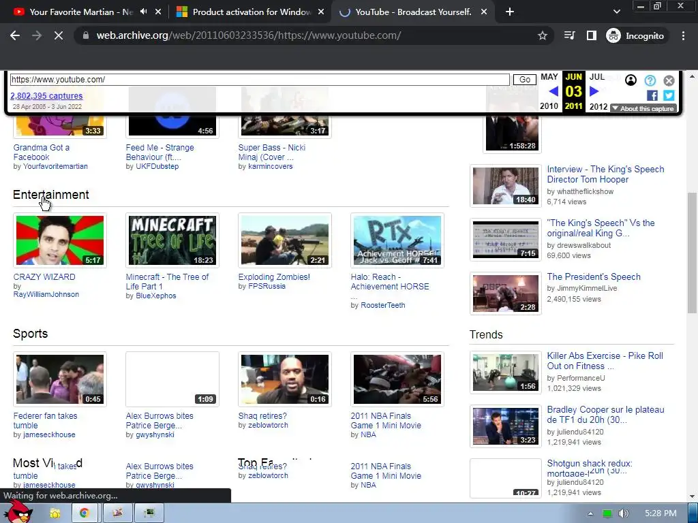Open Minecraft Tree of Life thumbnail
The image size is (698, 523).
pyautogui.click(x=172, y=240)
